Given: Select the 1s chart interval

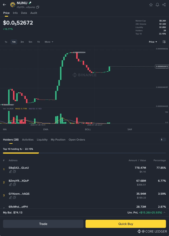Looking at the screenshot, I should (x=6, y=42).
